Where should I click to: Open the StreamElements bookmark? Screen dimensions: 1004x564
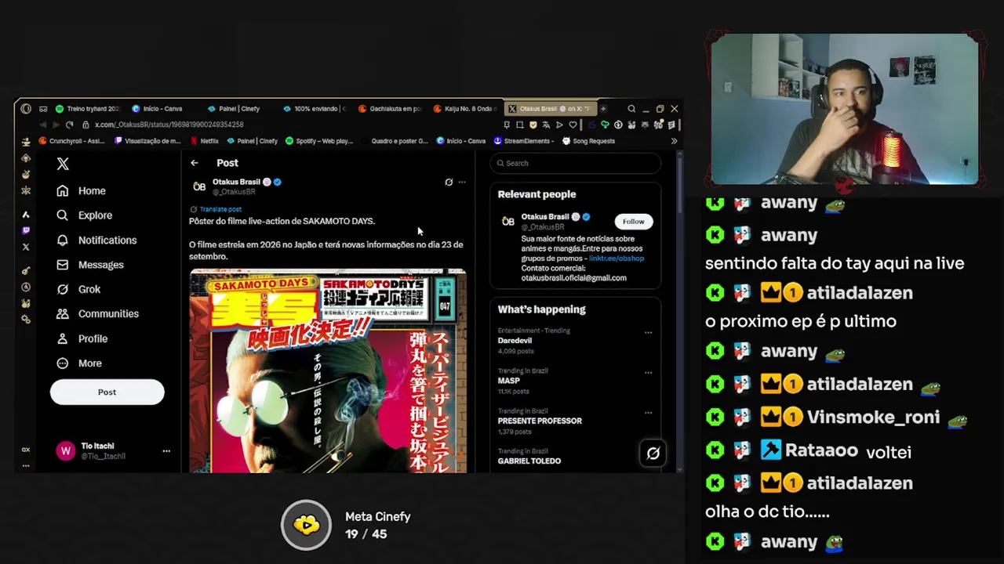pyautogui.click(x=524, y=141)
